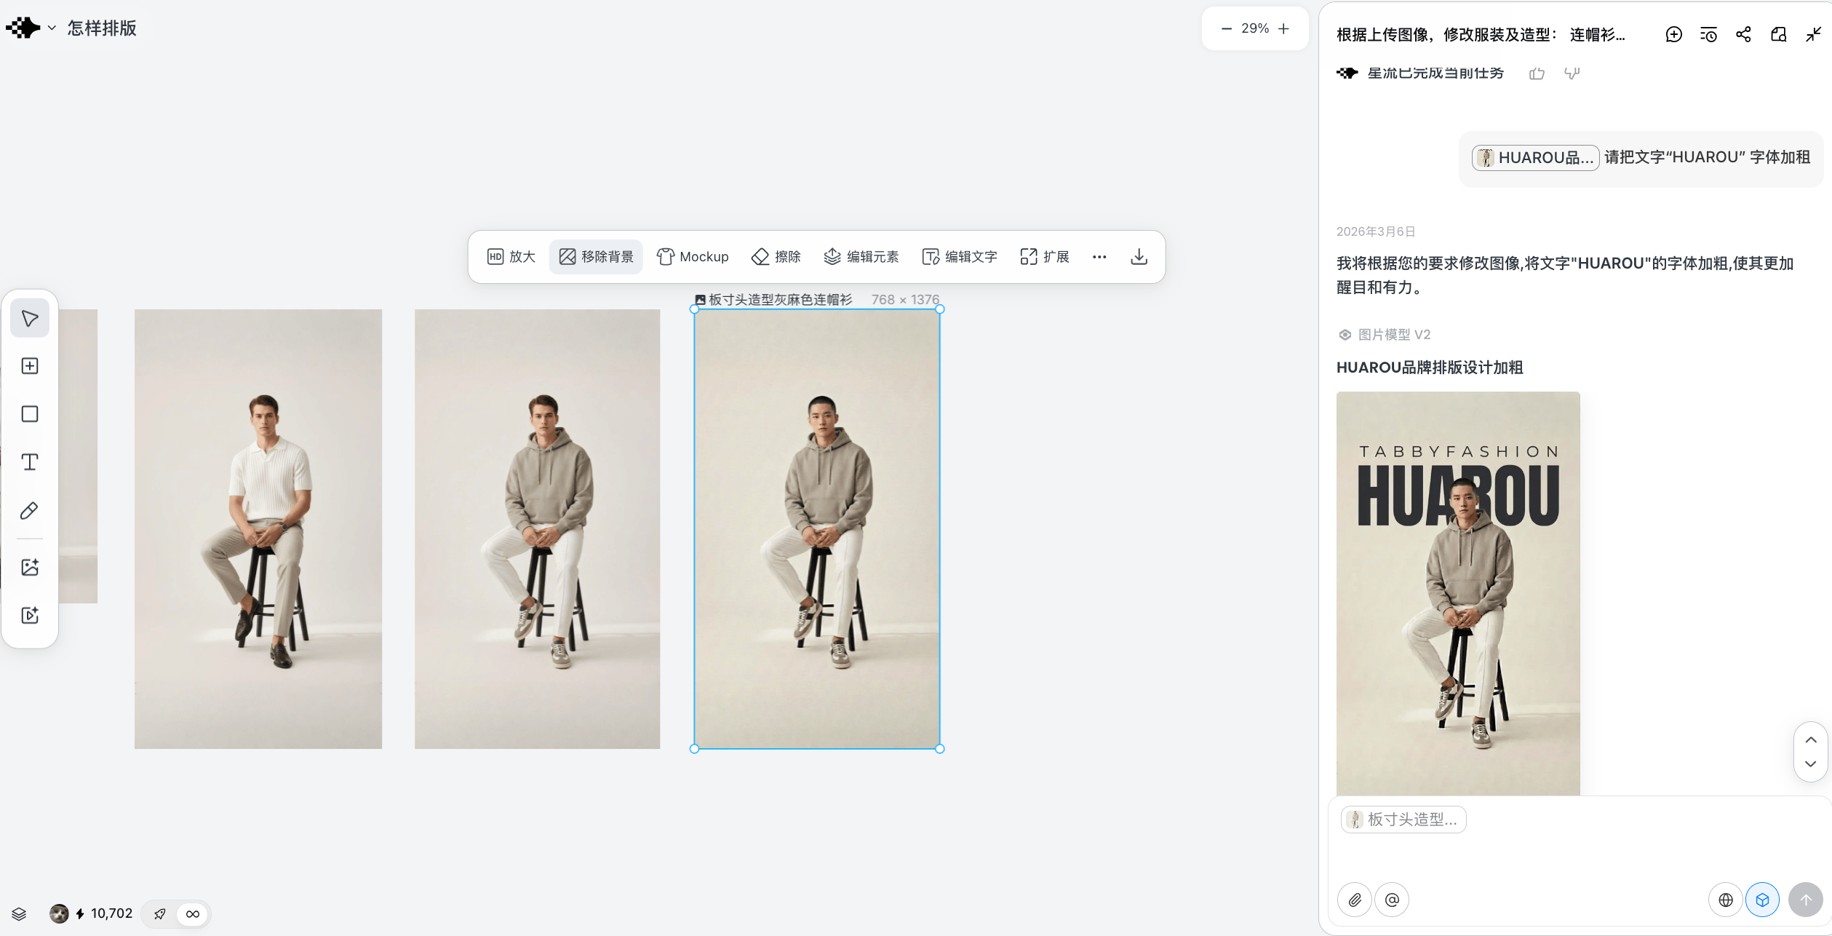Open the AI image generator tool

coord(30,567)
